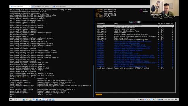Open the terminal profiles dropdown arrow
The height and width of the screenshot is (106, 188).
pos(78,7)
